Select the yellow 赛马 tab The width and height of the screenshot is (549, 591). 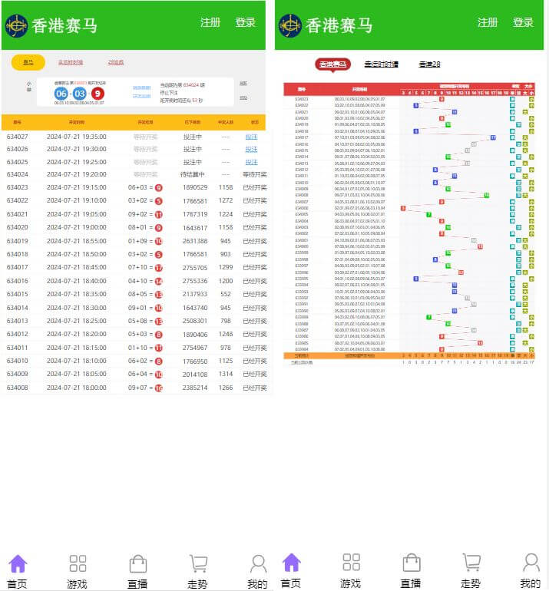pos(28,62)
